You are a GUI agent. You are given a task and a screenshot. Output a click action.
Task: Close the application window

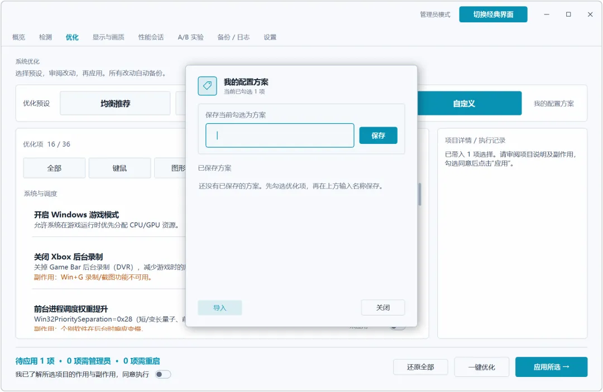(590, 14)
